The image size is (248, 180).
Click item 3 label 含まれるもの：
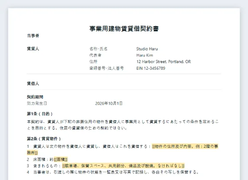coord(47,166)
